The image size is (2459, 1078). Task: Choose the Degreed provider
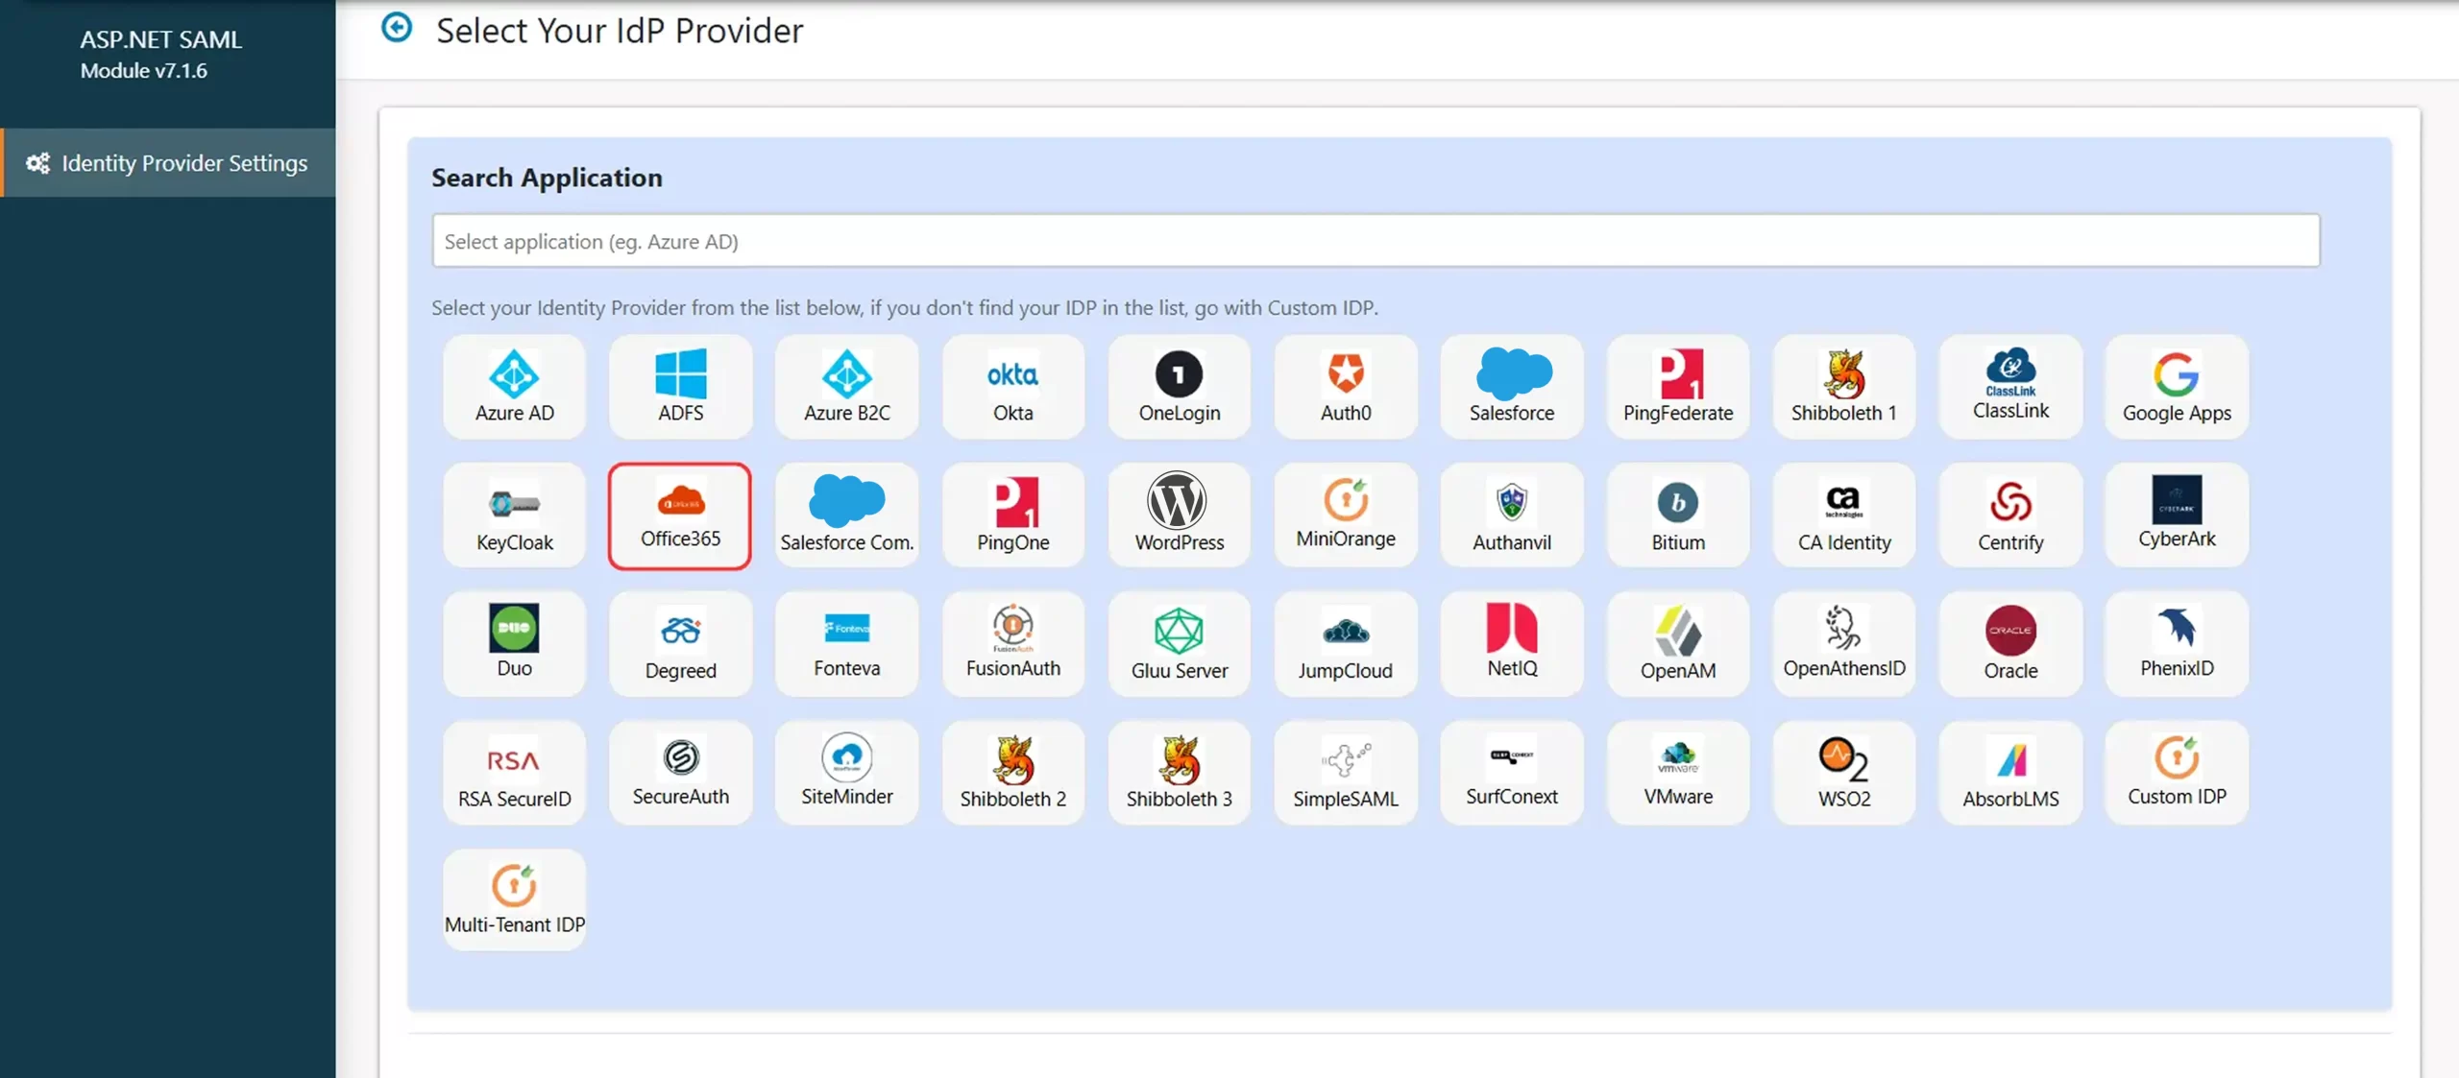coord(680,644)
